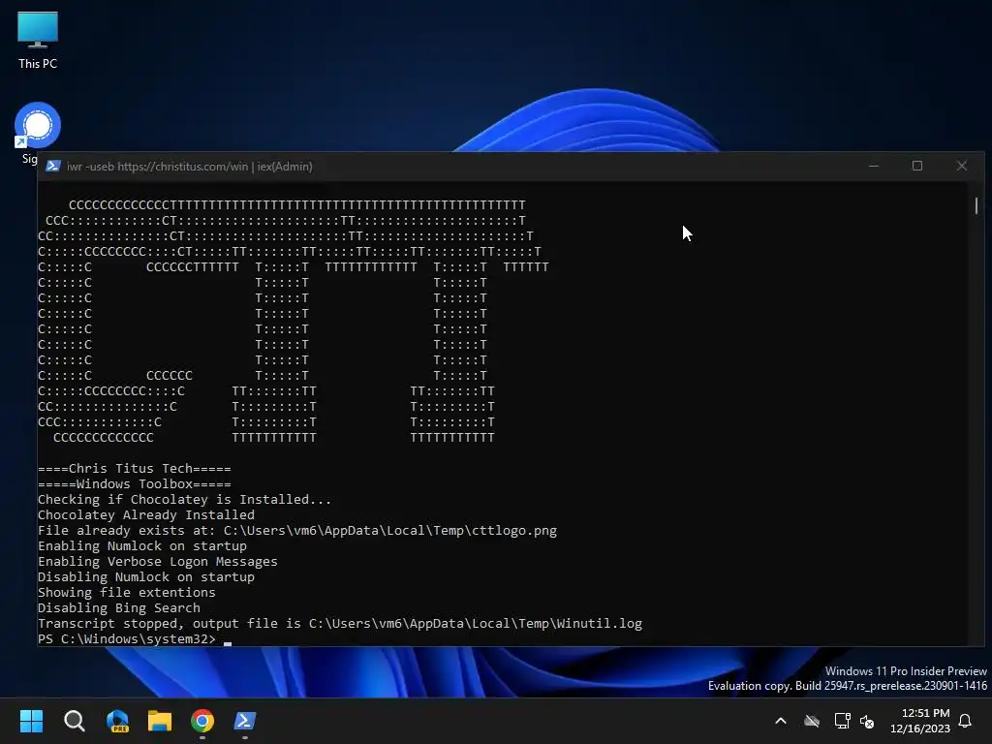
Task: Click the muted volume tray icon
Action: point(867,721)
